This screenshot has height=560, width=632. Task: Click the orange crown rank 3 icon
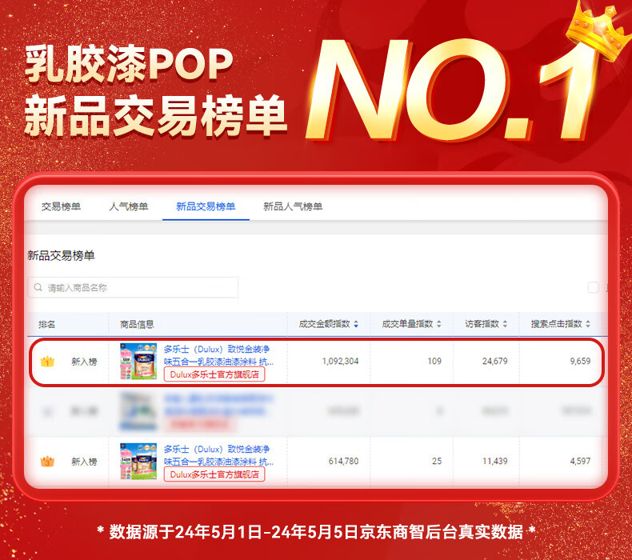click(47, 462)
